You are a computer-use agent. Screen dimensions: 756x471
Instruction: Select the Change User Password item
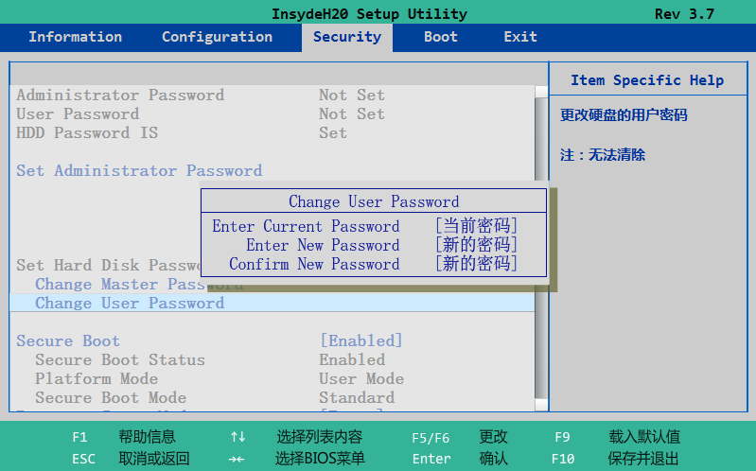[x=130, y=304]
